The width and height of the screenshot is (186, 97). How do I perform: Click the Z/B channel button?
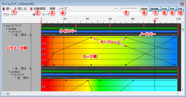coord(180,9)
